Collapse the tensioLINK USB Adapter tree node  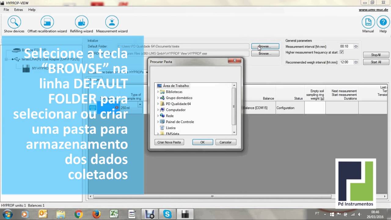coord(6,59)
